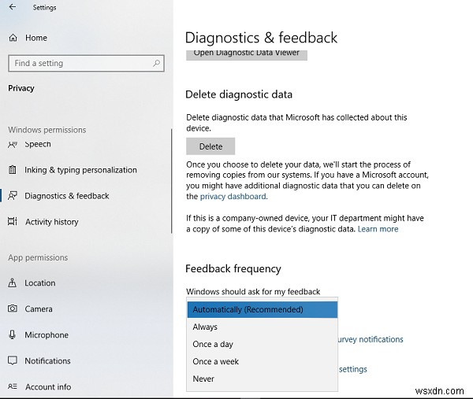Click the Learn more link
Viewport: 473px width, 399px height.
[x=378, y=229]
